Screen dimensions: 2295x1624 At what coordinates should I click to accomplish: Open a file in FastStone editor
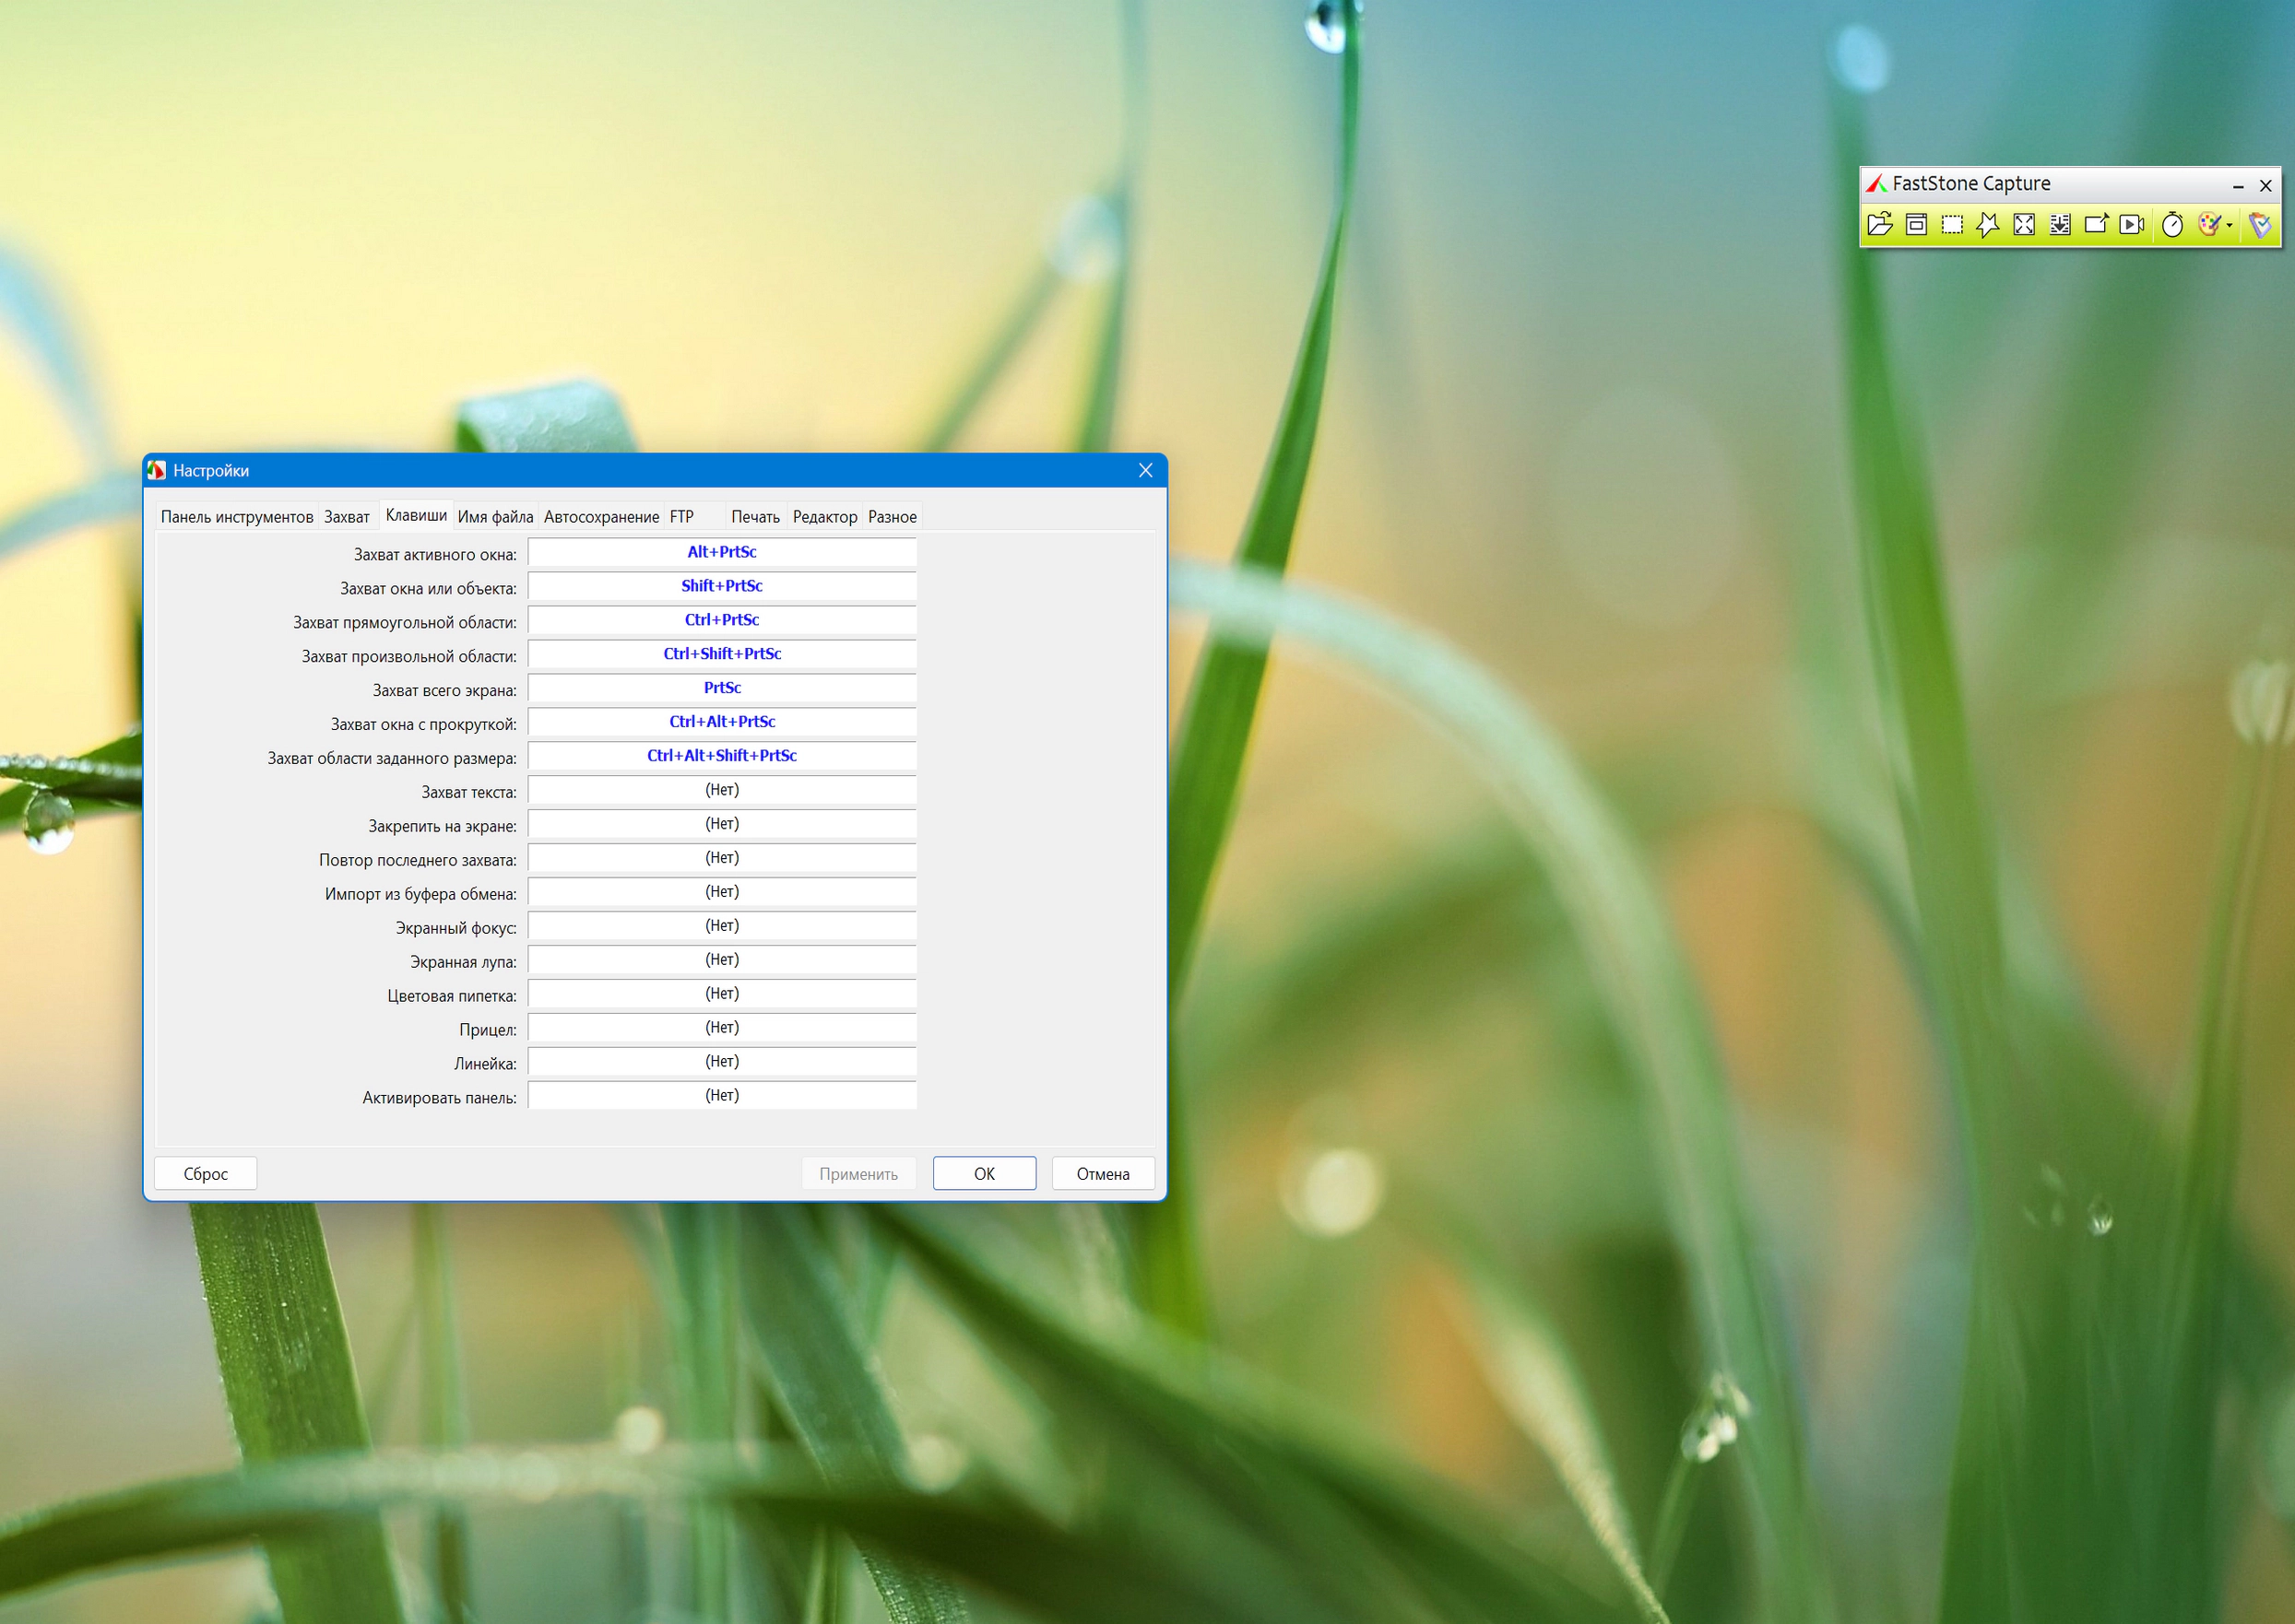point(1880,224)
